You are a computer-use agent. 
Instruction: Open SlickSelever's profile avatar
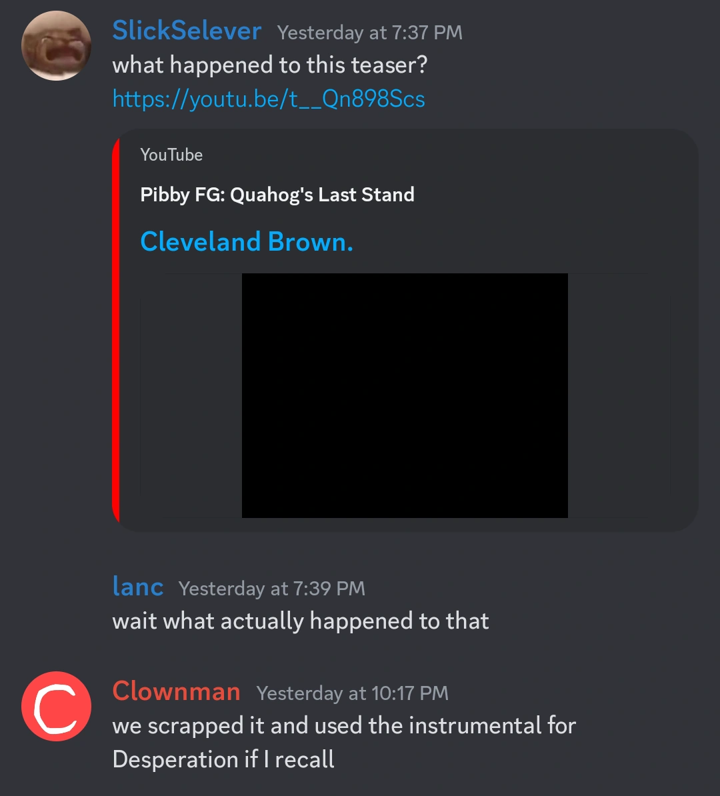57,46
